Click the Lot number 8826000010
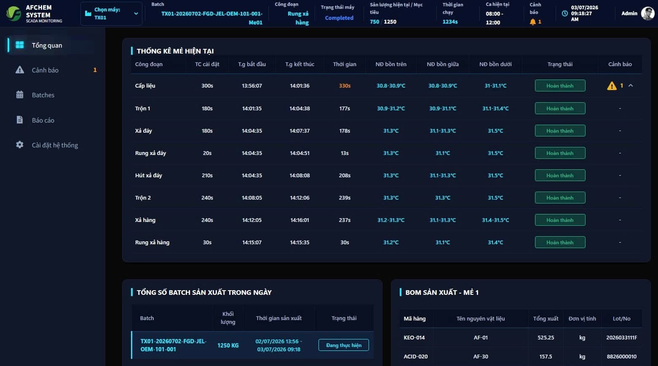This screenshot has width=658, height=366. point(621,356)
